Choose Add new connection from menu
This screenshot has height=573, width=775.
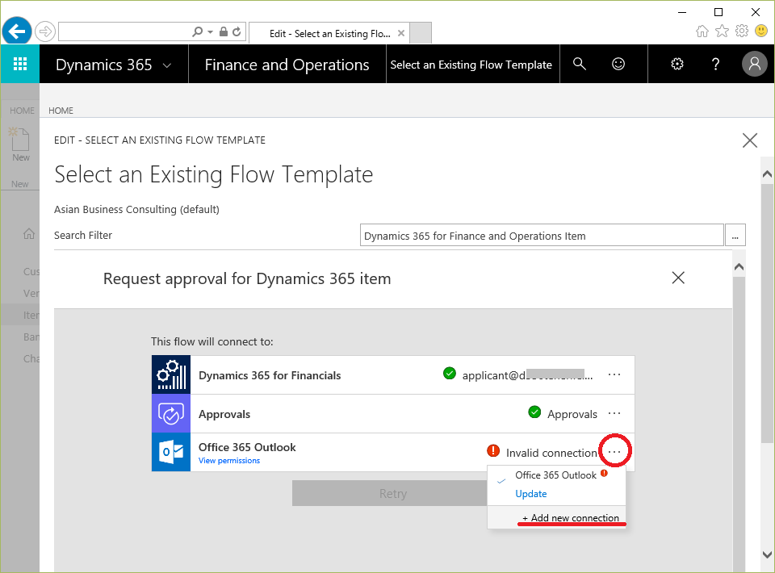[571, 517]
